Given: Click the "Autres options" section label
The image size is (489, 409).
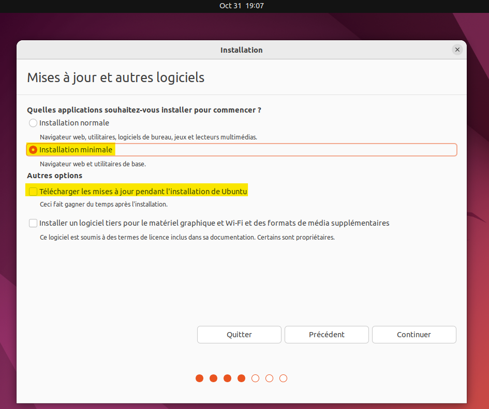Looking at the screenshot, I should coord(54,176).
